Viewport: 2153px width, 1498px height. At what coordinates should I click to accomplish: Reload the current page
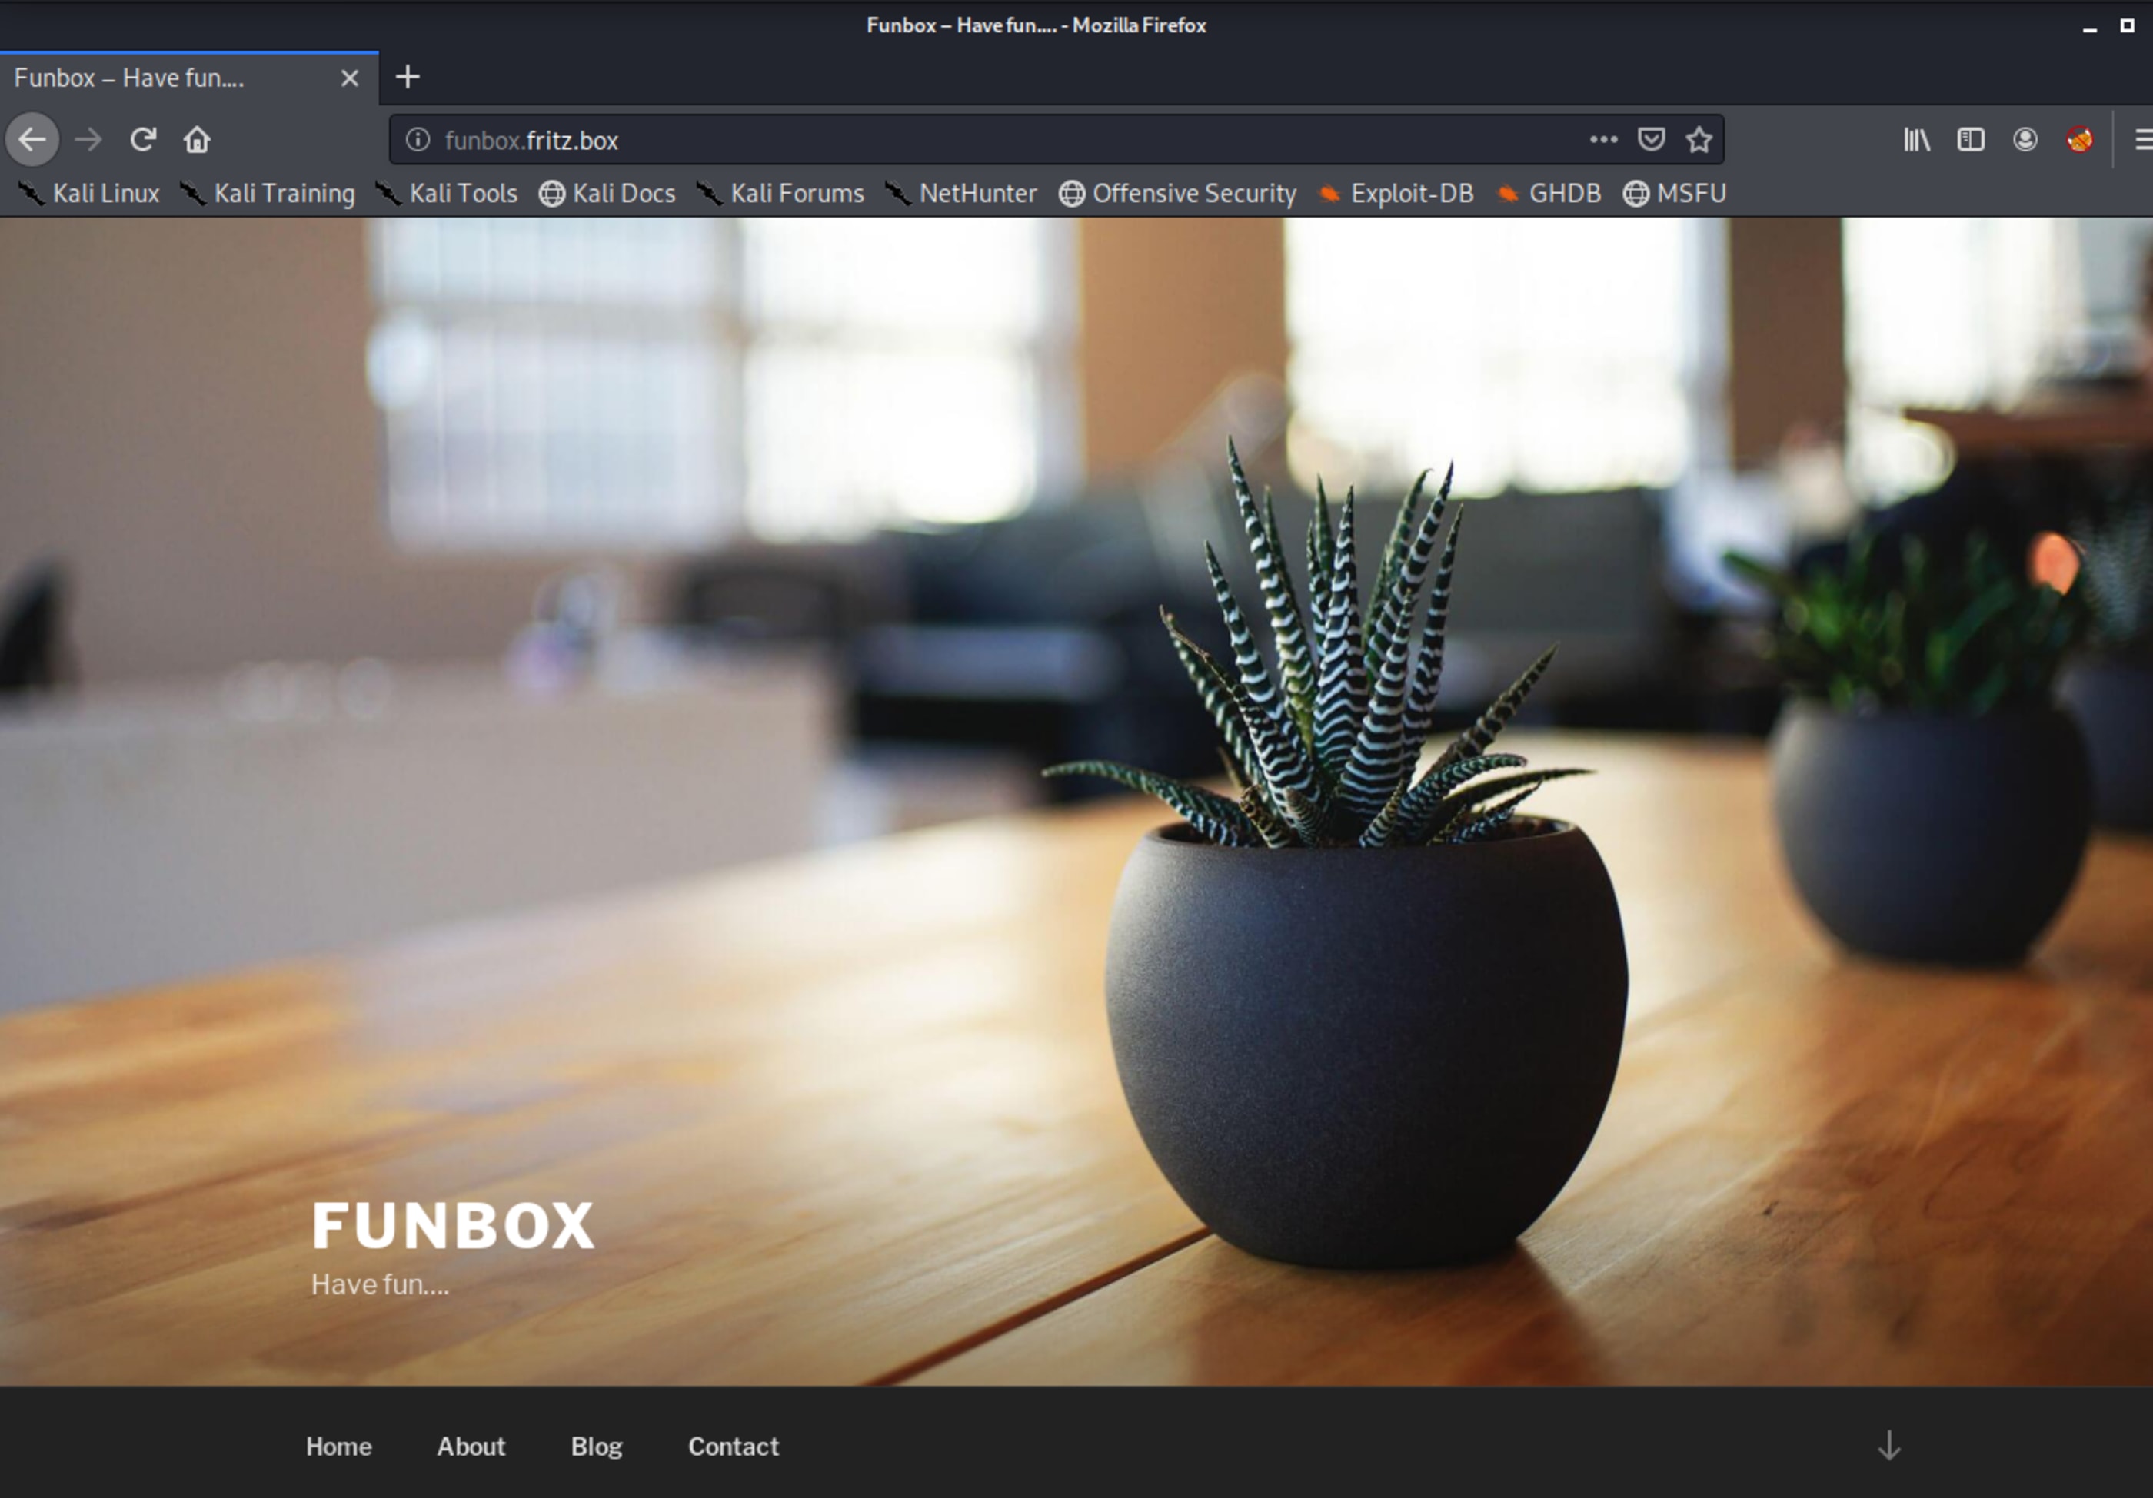click(142, 140)
